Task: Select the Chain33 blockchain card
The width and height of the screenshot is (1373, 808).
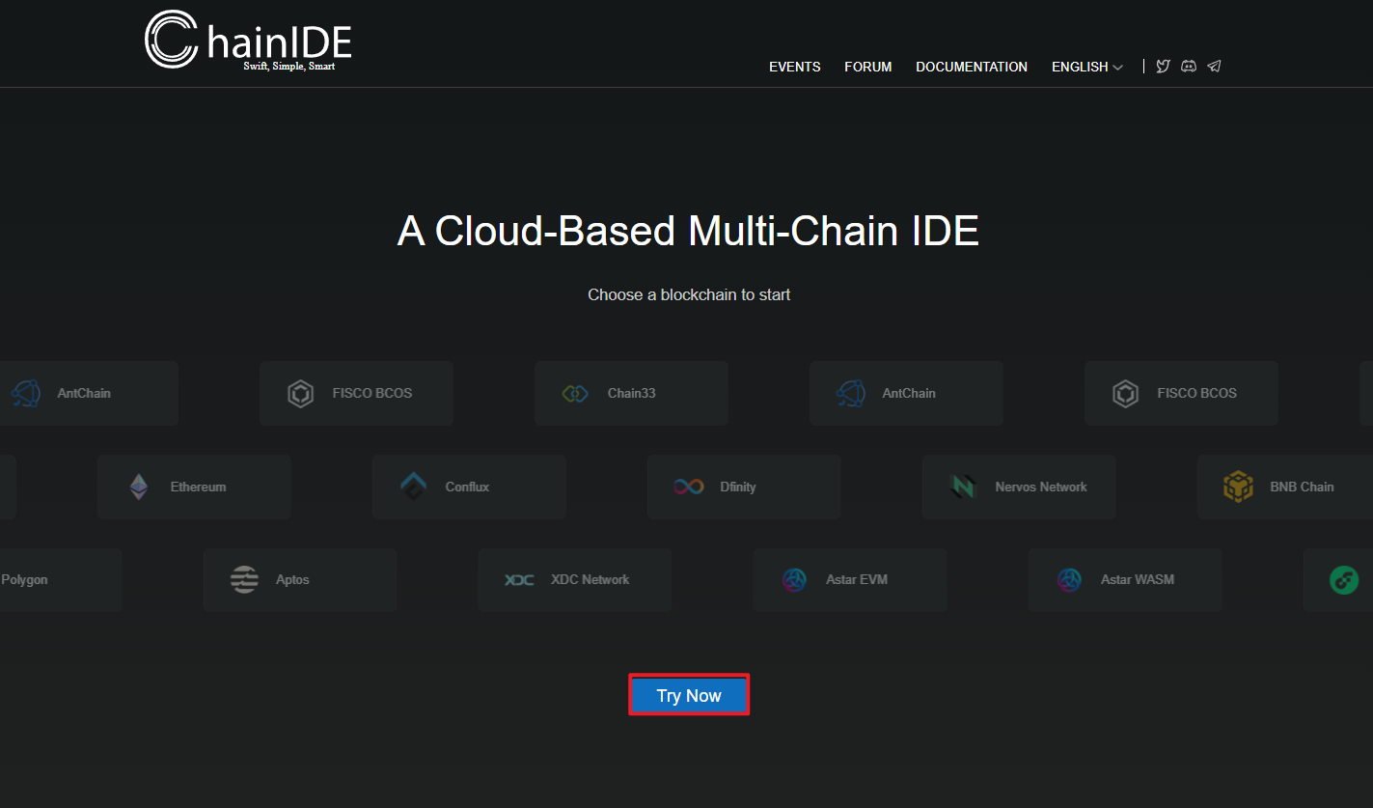Action: pos(631,394)
